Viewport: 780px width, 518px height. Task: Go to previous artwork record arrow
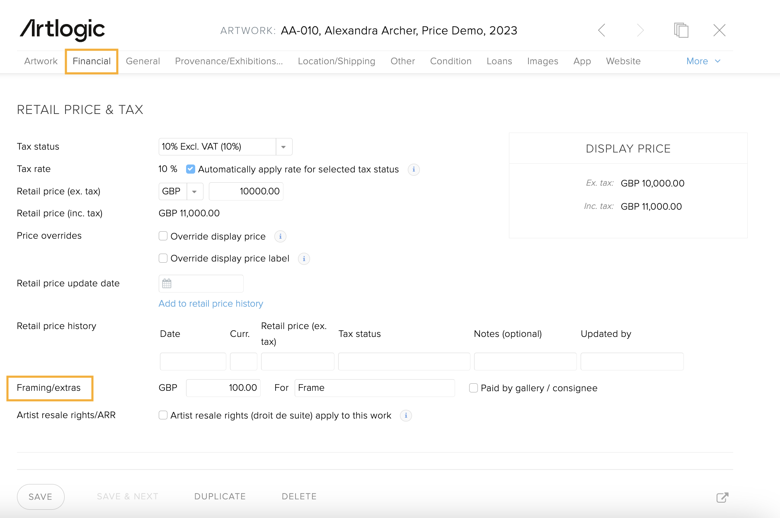602,30
